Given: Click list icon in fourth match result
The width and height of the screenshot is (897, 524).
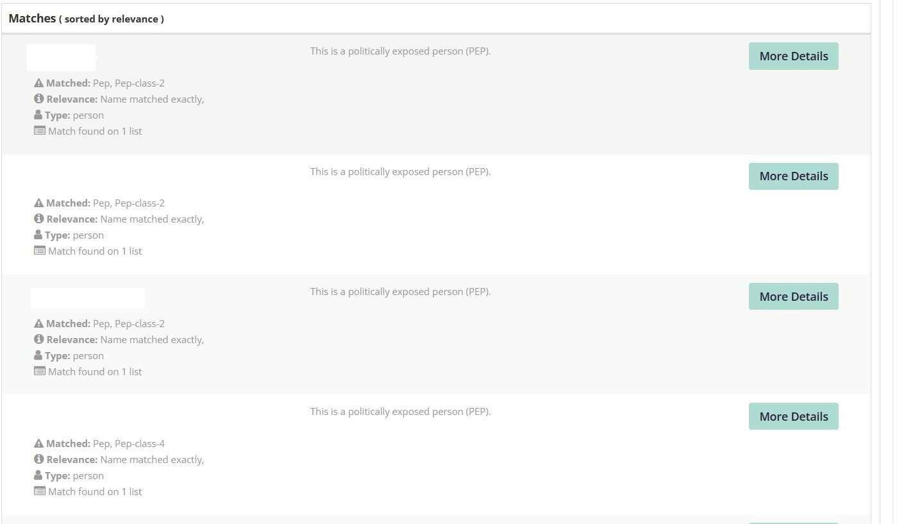Looking at the screenshot, I should (x=40, y=491).
